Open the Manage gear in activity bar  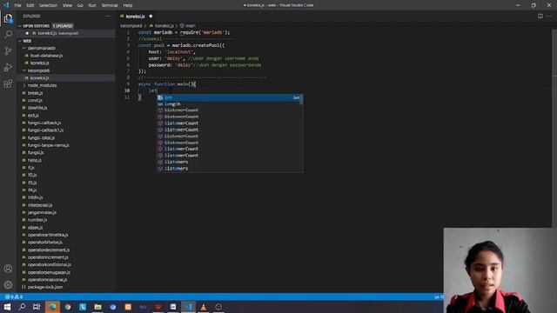(x=8, y=284)
